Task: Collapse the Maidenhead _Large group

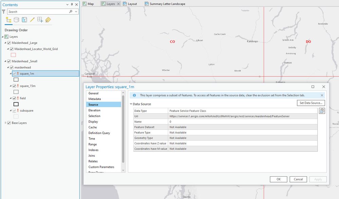Action: pos(5,43)
